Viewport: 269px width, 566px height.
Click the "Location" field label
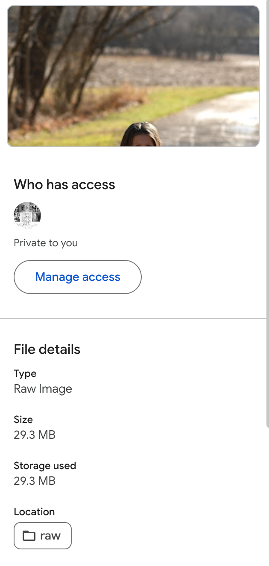click(x=34, y=512)
